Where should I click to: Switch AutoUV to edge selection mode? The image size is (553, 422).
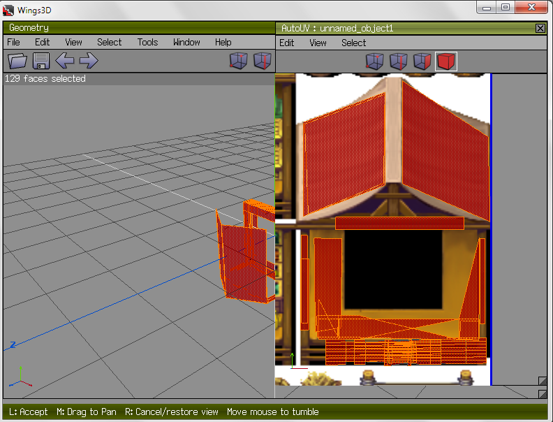[398, 61]
